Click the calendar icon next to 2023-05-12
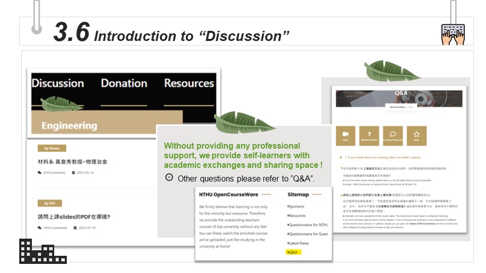Screen dimensions: 486x273 coord(73,173)
